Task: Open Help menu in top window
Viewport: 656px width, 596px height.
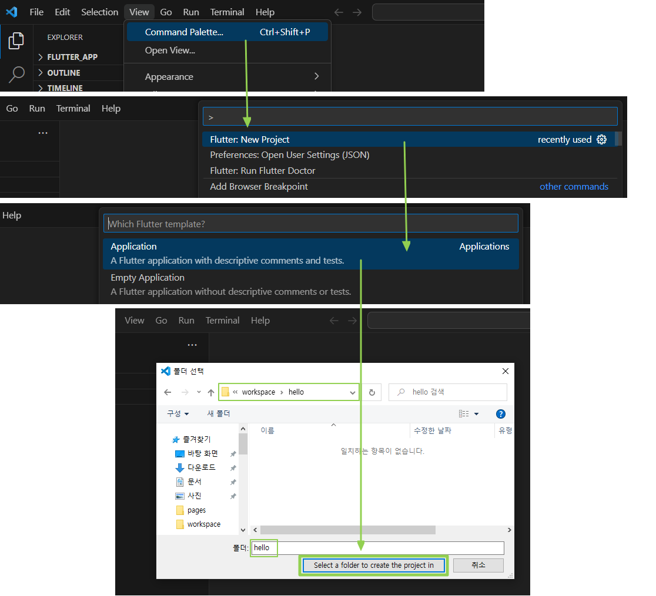Action: (265, 12)
